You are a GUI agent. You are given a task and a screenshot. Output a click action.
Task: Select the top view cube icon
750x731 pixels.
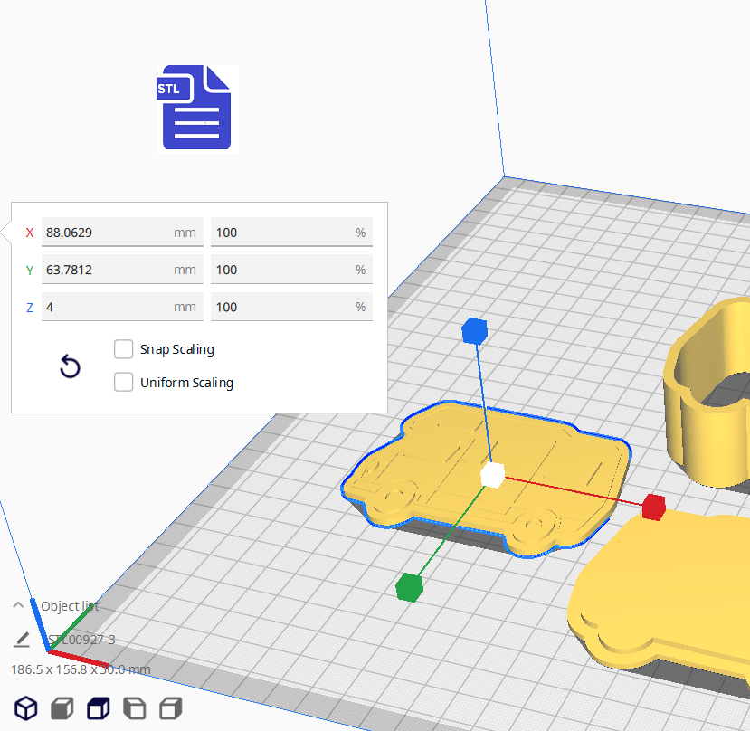pyautogui.click(x=98, y=707)
